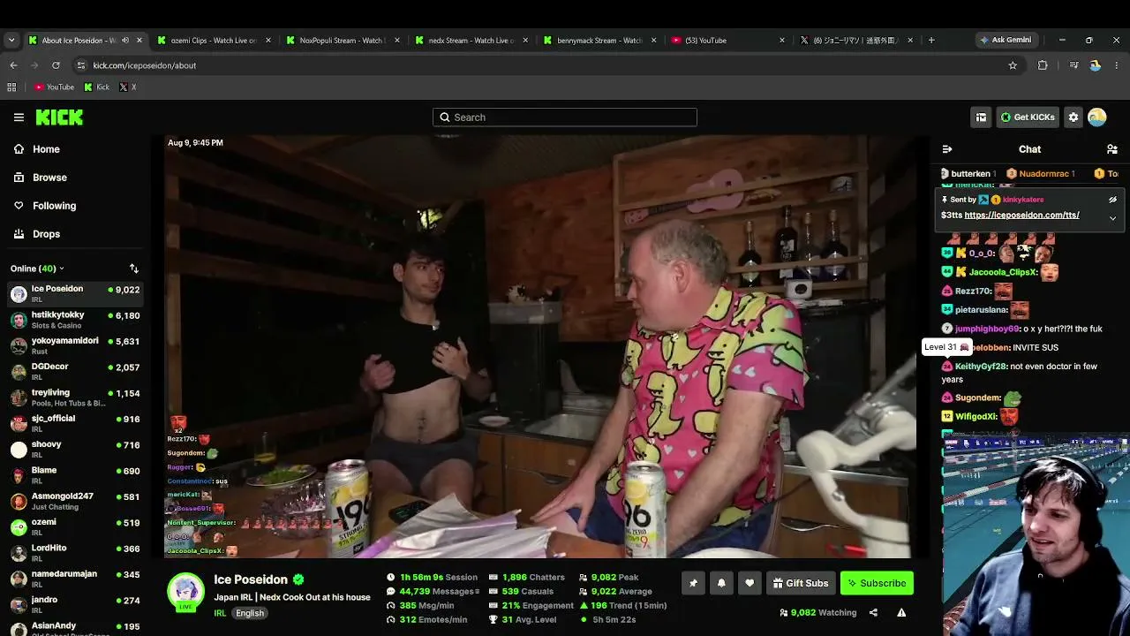
Task: Open yokoyamamidori channel in the sidebar
Action: pos(75,345)
